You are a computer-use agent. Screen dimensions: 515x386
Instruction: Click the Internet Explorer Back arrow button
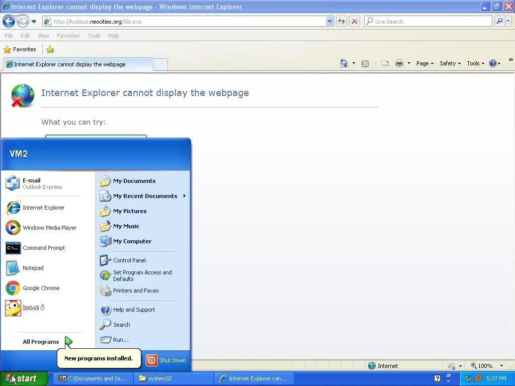pyautogui.click(x=9, y=22)
